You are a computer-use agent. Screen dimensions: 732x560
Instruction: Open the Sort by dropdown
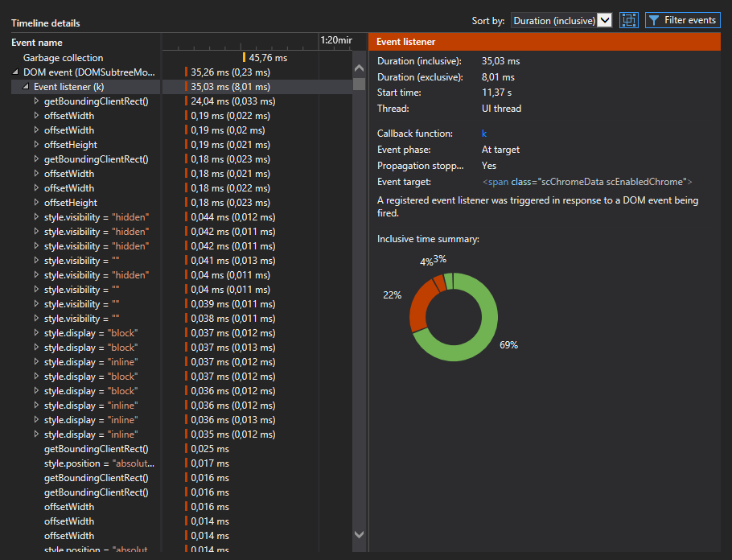(x=561, y=21)
